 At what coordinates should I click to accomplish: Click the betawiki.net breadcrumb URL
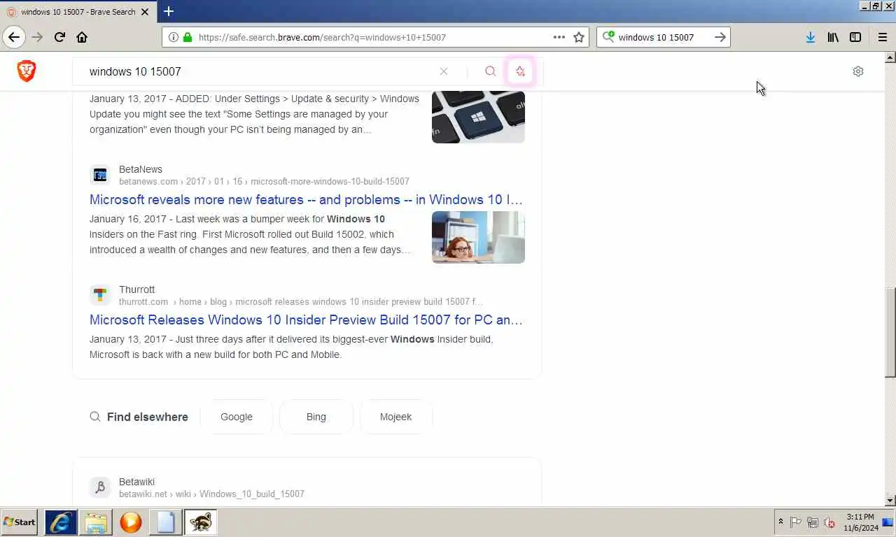(x=211, y=494)
